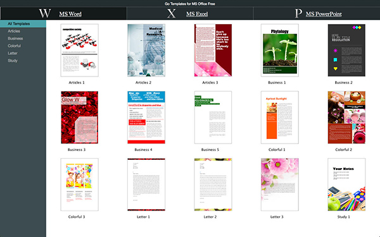
Task: Open the Business 2 dark template thumbnail
Action: (346, 51)
